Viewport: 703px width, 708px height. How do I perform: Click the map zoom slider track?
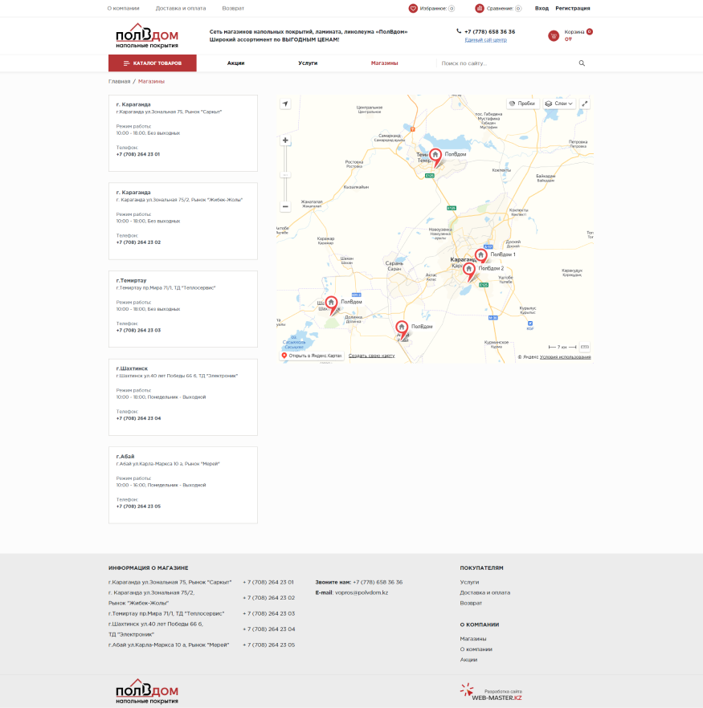pyautogui.click(x=285, y=173)
